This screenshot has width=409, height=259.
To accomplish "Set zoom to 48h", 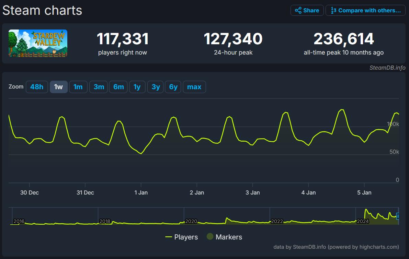I will pyautogui.click(x=37, y=87).
